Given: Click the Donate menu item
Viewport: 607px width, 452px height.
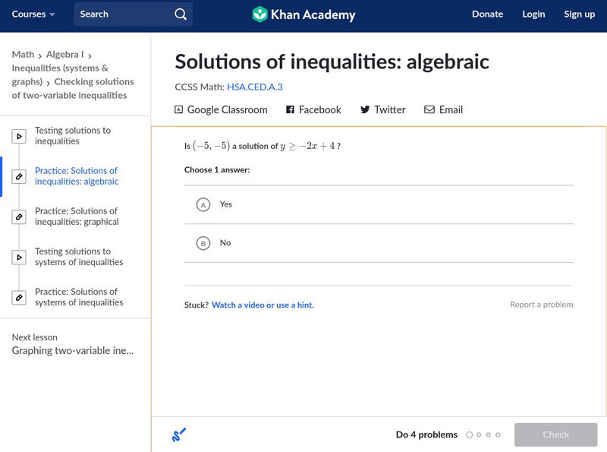Looking at the screenshot, I should click(487, 14).
